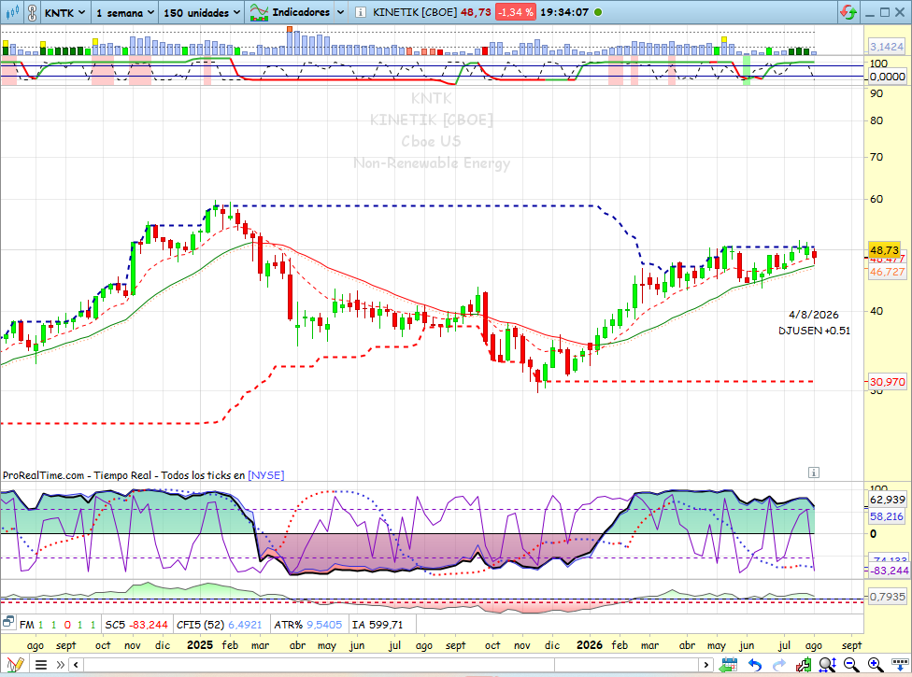
Task: Click the -1,34 % change badge
Action: click(515, 12)
